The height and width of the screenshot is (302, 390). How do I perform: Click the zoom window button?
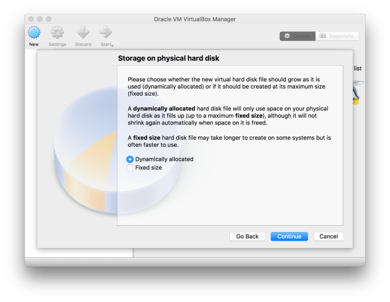coord(49,19)
